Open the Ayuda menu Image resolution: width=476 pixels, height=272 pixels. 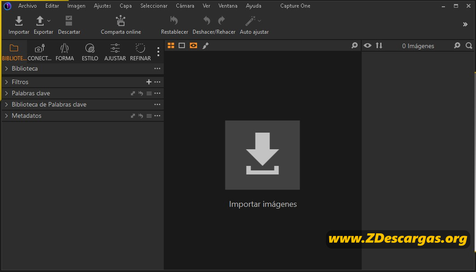click(253, 6)
